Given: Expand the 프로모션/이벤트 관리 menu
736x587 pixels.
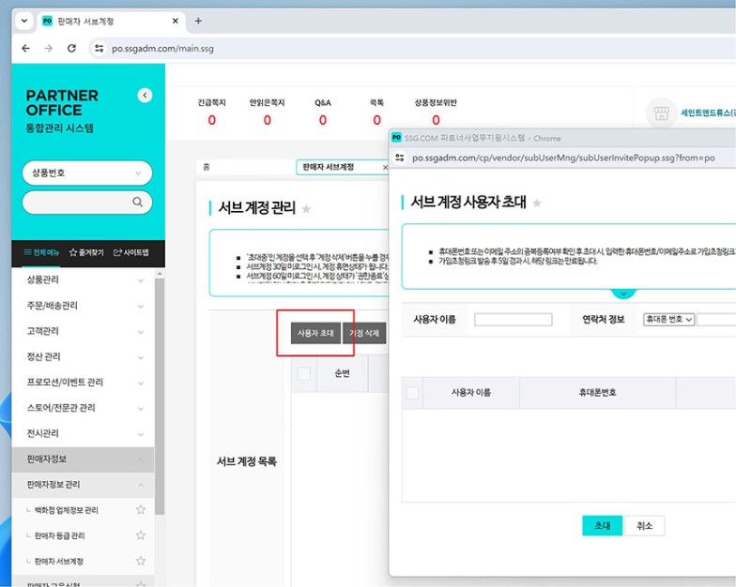Looking at the screenshot, I should coord(83,383).
